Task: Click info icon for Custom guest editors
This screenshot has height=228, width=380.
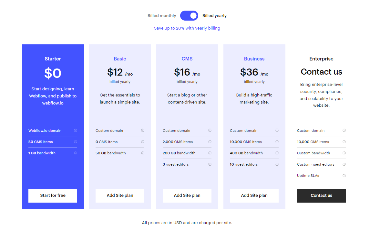Action: click(344, 164)
